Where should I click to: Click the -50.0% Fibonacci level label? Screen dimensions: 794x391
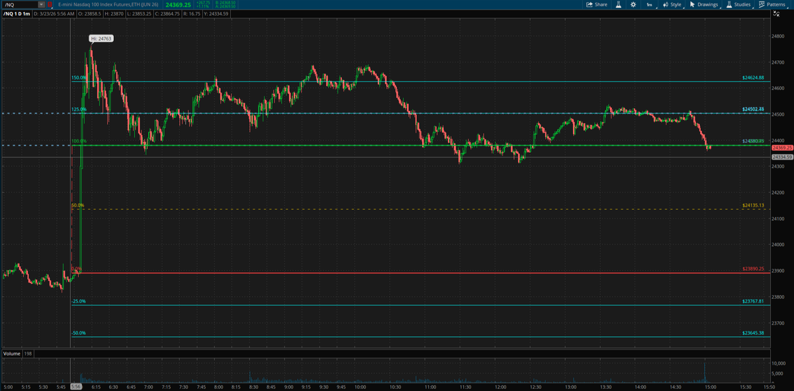click(x=78, y=333)
